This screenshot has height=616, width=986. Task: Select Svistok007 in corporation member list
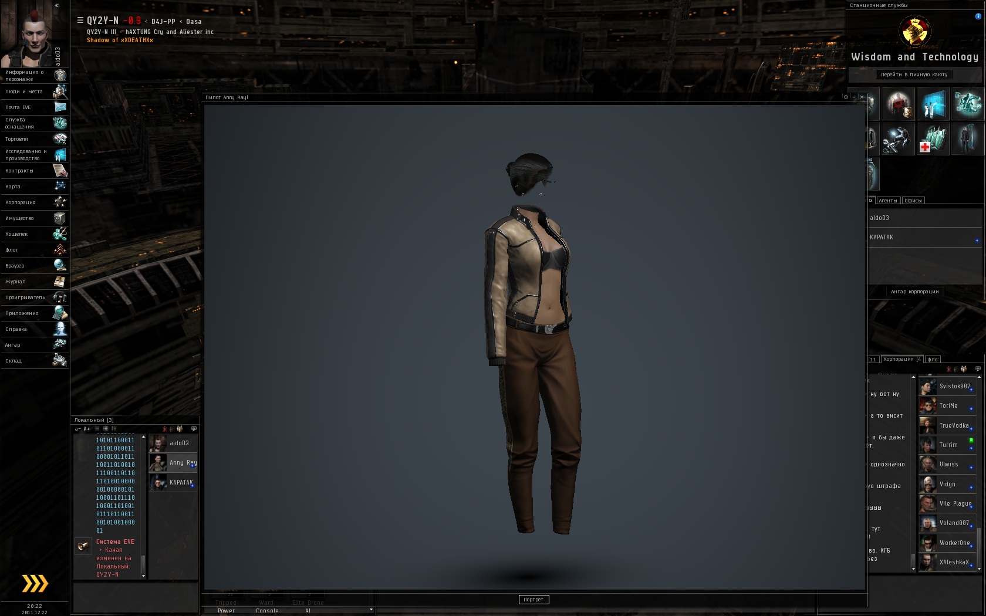tap(947, 386)
